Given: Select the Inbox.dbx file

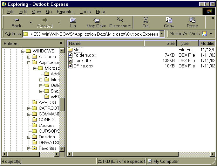Looking at the screenshot, I should pyautogui.click(x=83, y=60).
